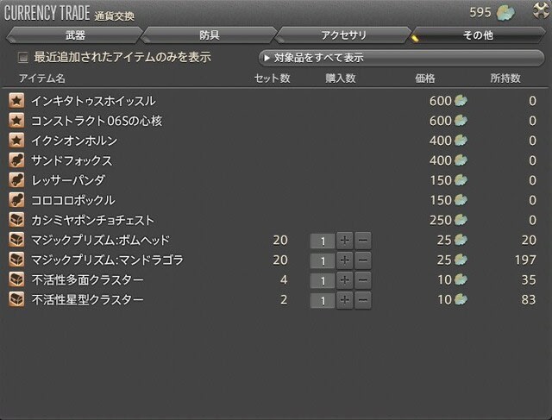Screen dimensions: 552x420
Task: Select the レッサーパンダ item name
Action: [x=68, y=180]
